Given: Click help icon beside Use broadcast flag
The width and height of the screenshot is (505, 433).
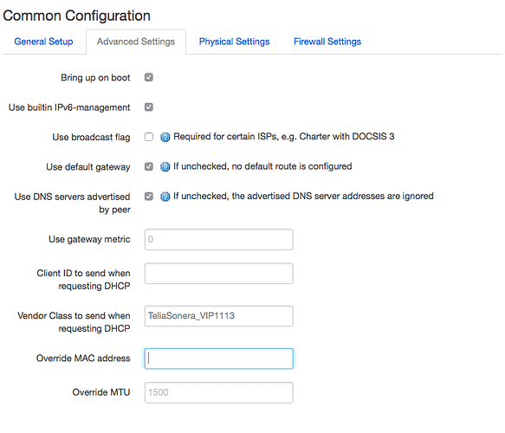Looking at the screenshot, I should 165,137.
